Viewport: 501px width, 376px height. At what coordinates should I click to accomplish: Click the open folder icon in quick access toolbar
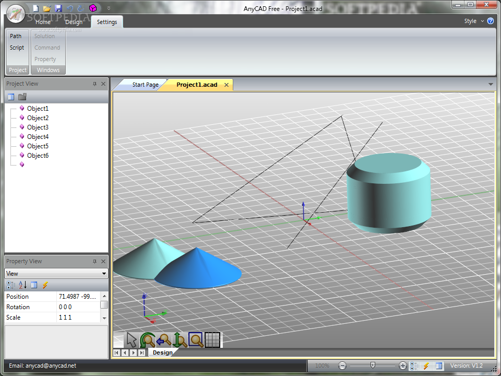tap(47, 8)
